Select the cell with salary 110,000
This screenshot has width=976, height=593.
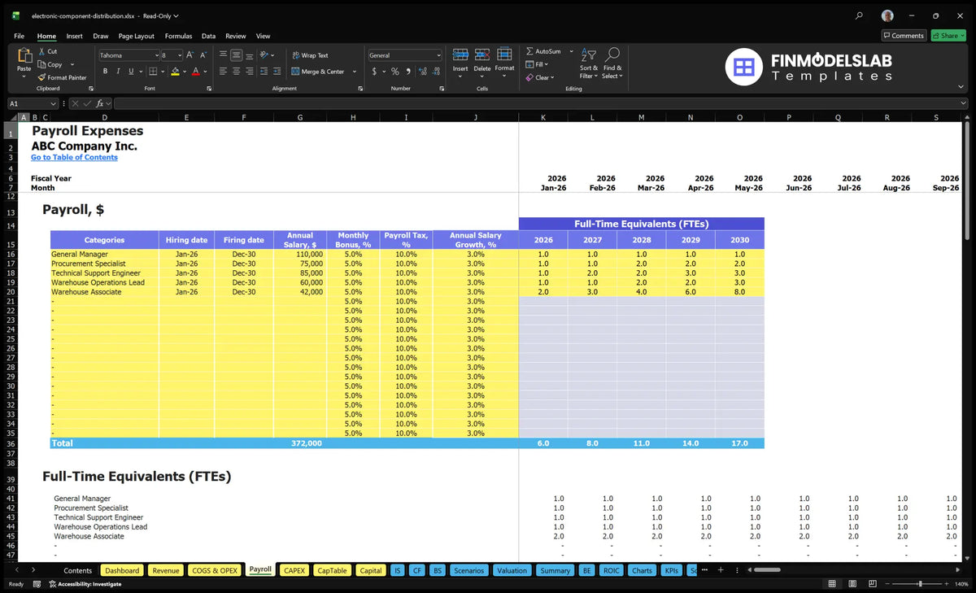coord(300,254)
